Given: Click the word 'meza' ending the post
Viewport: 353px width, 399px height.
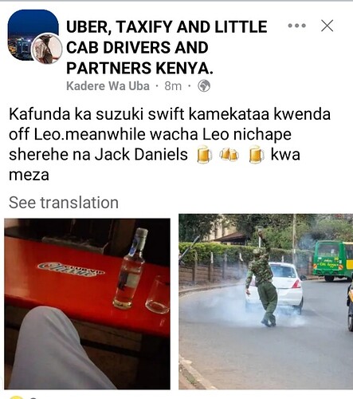Looking at the screenshot, I should click(x=29, y=175).
